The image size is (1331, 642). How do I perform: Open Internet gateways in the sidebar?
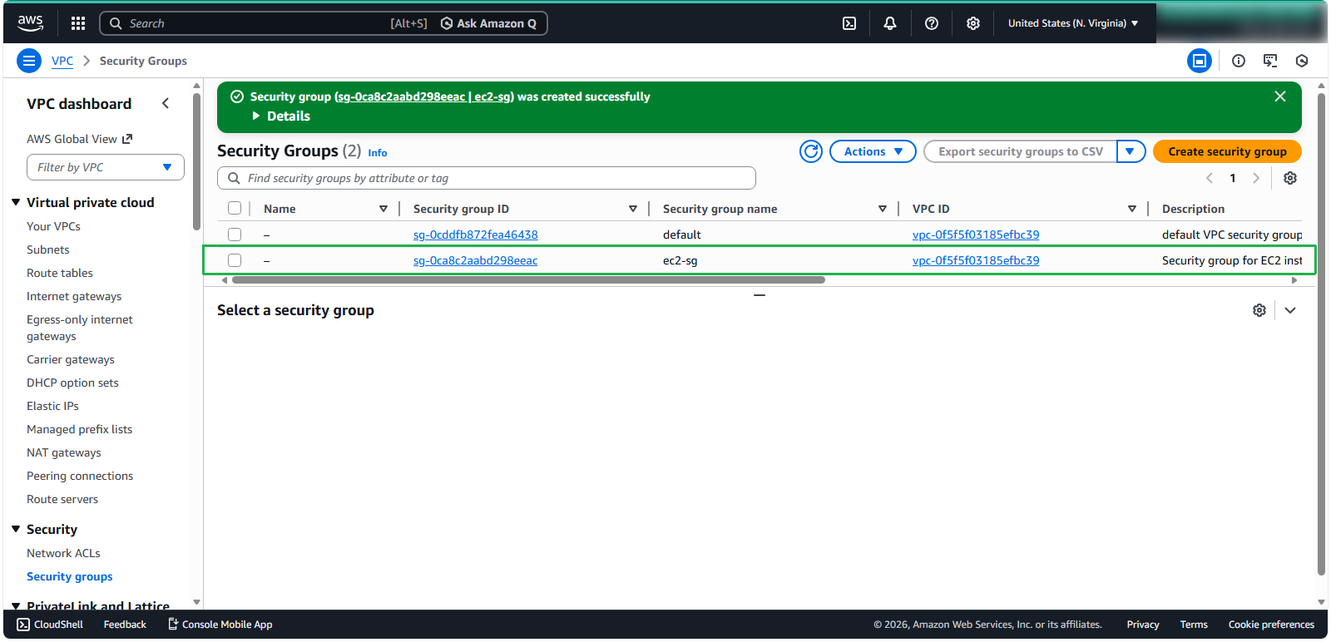(74, 296)
